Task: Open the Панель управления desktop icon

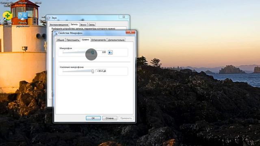Action: 23,20
